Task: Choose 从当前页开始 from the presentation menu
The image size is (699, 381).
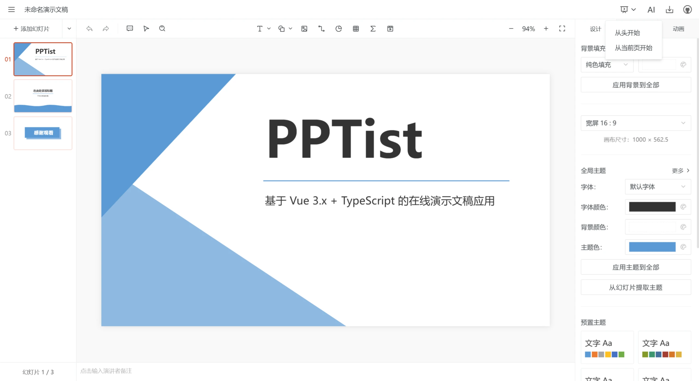Action: pyautogui.click(x=634, y=48)
